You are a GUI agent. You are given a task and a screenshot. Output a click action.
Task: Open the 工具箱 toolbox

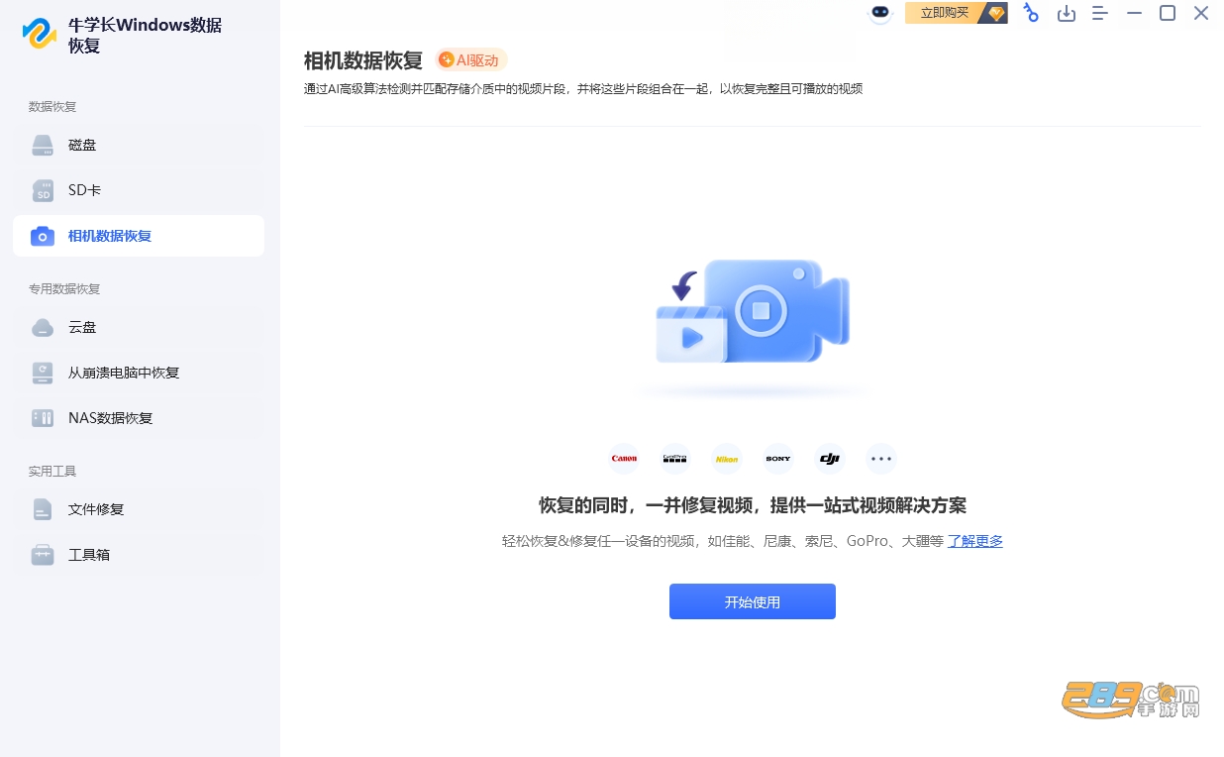[x=139, y=555]
